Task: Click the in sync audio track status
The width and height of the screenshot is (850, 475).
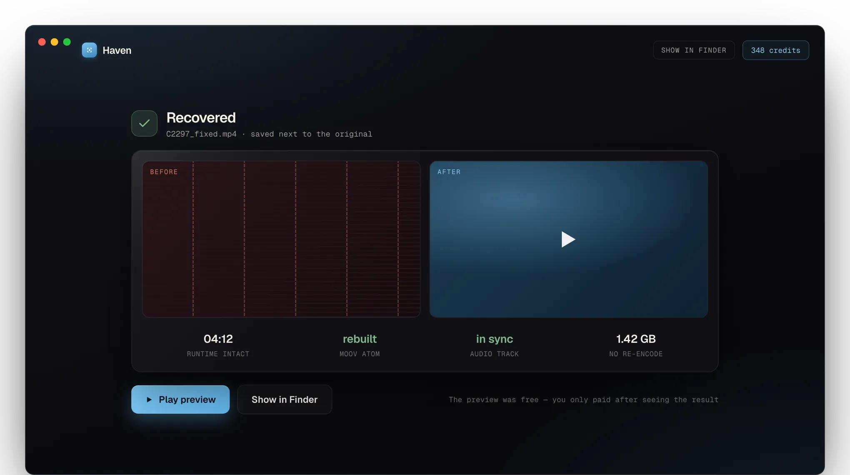Action: pos(494,339)
